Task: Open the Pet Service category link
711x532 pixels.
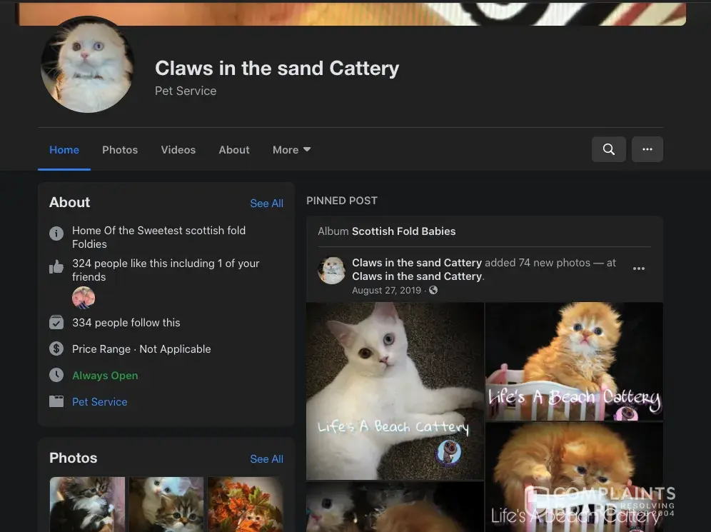Action: pos(99,402)
